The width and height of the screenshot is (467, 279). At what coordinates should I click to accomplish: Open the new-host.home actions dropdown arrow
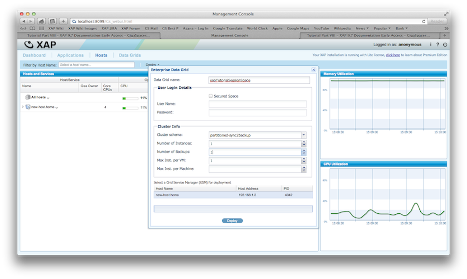pyautogui.click(x=57, y=107)
